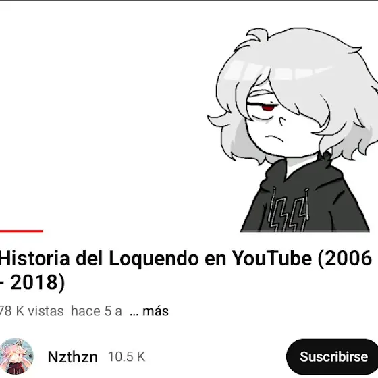The height and width of the screenshot is (378, 378).
Task: Tap the title's second line 2018)
Action: coord(38,282)
